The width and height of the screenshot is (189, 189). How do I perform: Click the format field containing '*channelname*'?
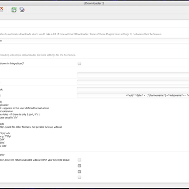point(133,96)
